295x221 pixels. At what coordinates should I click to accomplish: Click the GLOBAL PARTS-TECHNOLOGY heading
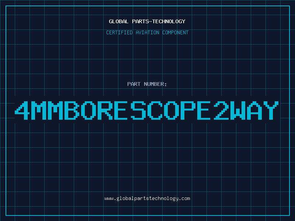147,21
